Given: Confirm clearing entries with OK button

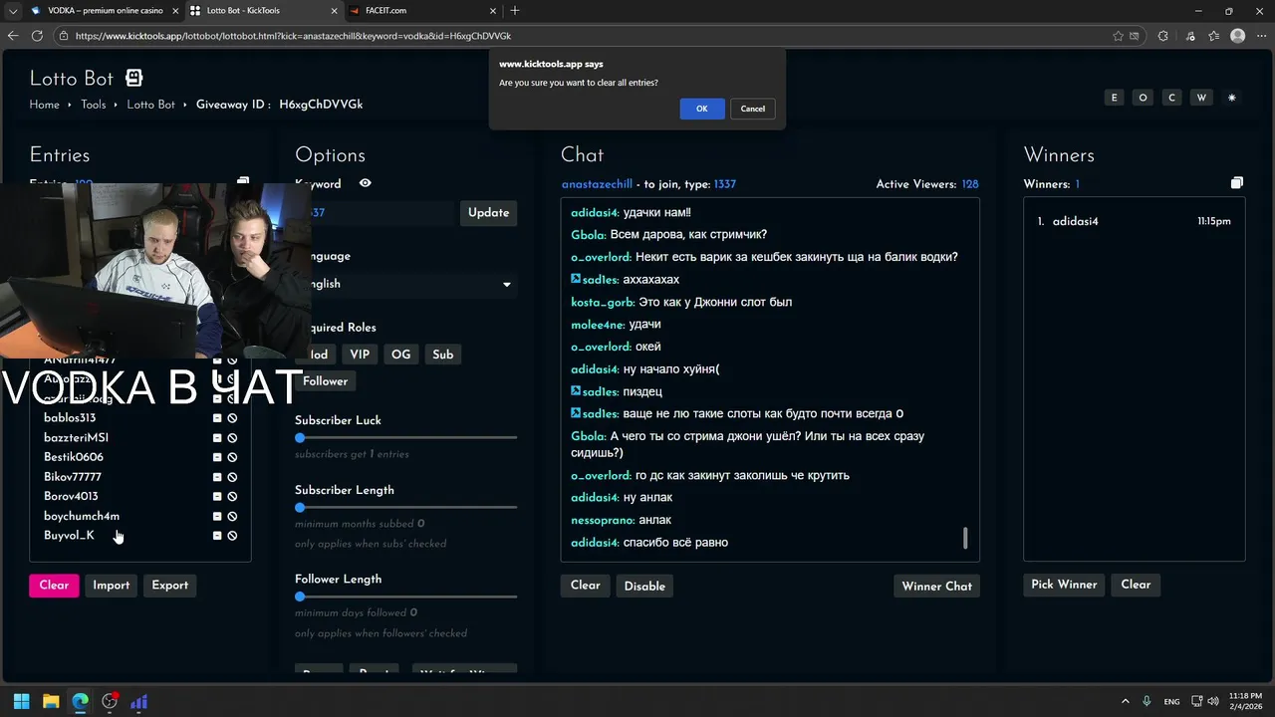Looking at the screenshot, I should [x=702, y=109].
